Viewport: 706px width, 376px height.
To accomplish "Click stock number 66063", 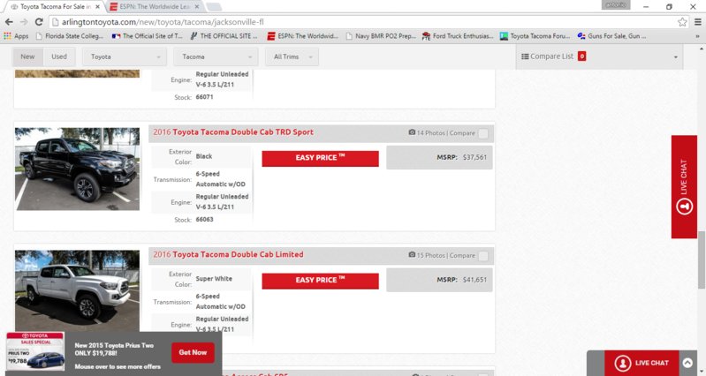I will pos(204,220).
